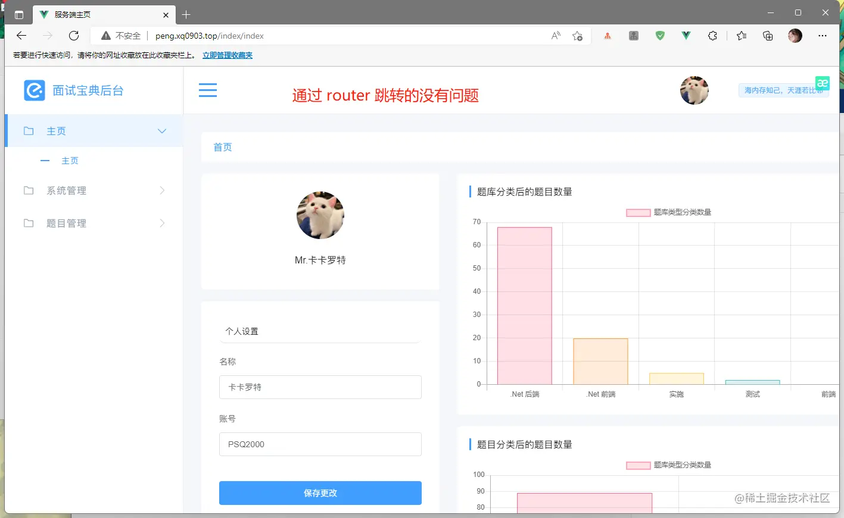The image size is (844, 518).
Task: Open the 主页 folder icon in sidebar
Action: [28, 130]
